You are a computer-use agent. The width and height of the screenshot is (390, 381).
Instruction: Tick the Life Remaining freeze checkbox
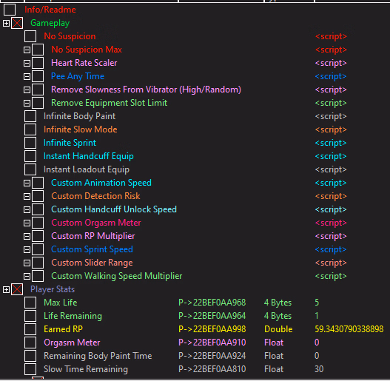click(30, 316)
